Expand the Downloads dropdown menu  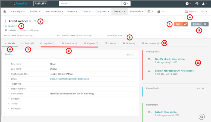(x=137, y=11)
